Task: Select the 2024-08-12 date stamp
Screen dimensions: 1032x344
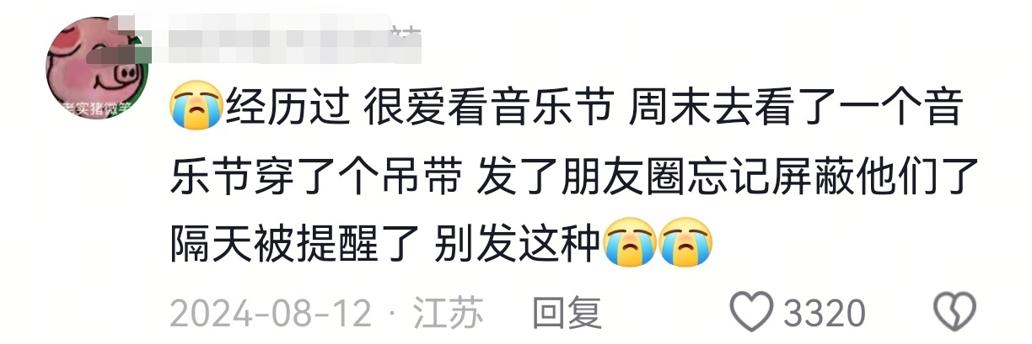Action: 271,313
